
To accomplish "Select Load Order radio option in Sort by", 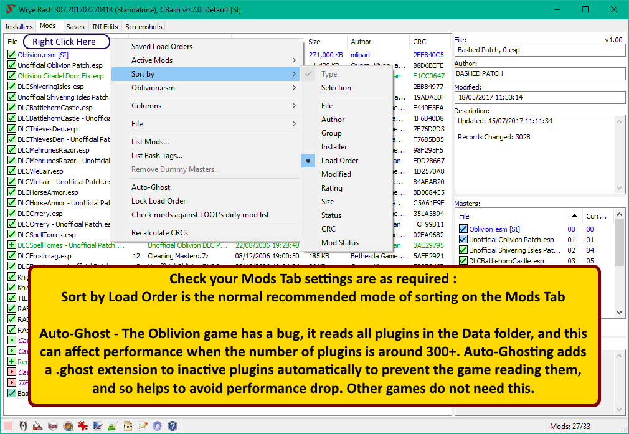I will click(339, 161).
